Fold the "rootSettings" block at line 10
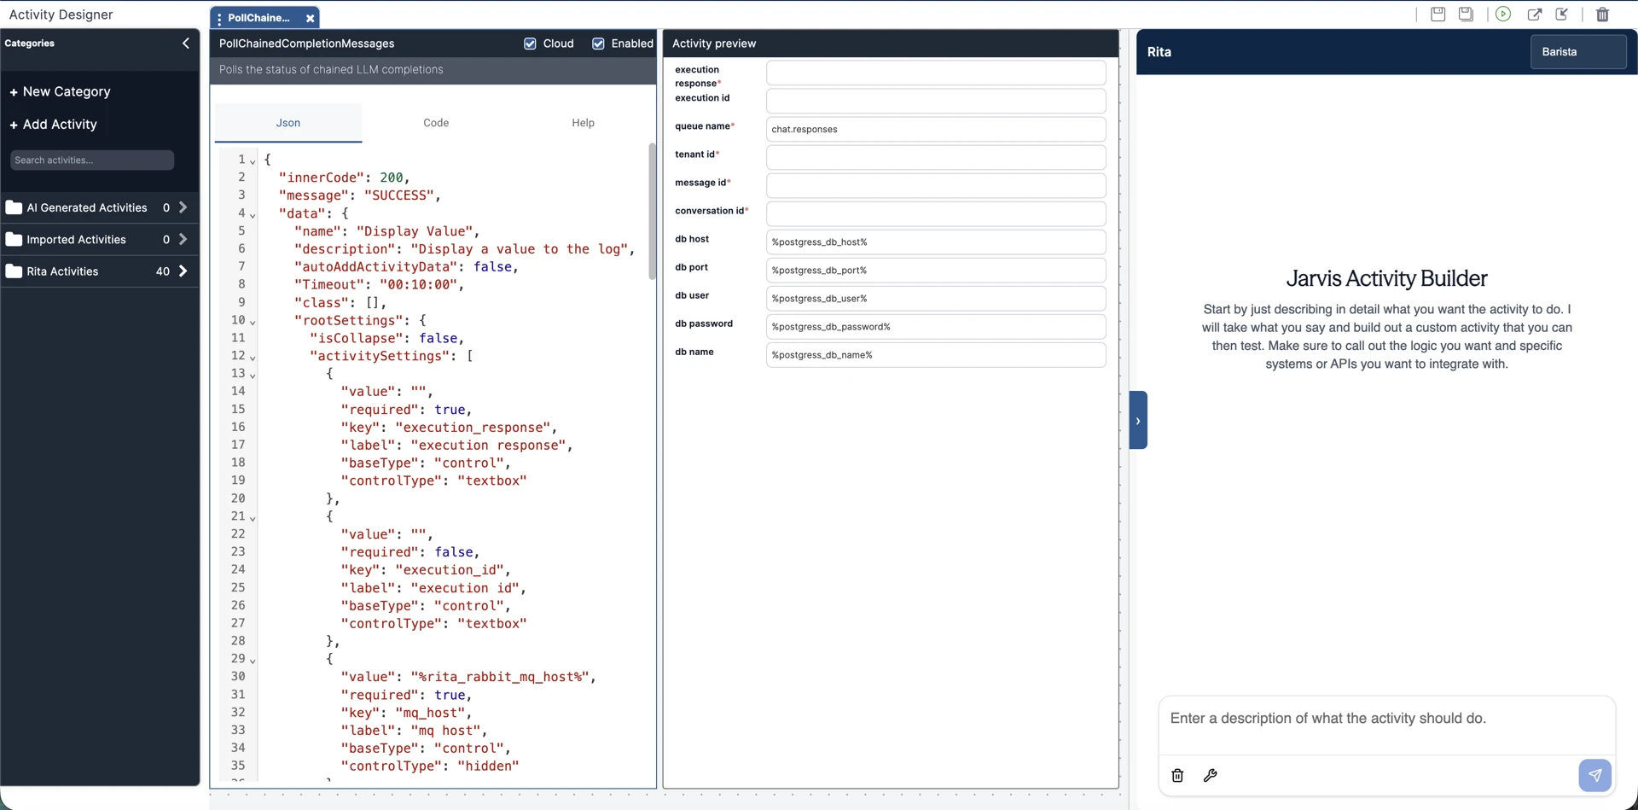The height and width of the screenshot is (810, 1638). tap(253, 322)
